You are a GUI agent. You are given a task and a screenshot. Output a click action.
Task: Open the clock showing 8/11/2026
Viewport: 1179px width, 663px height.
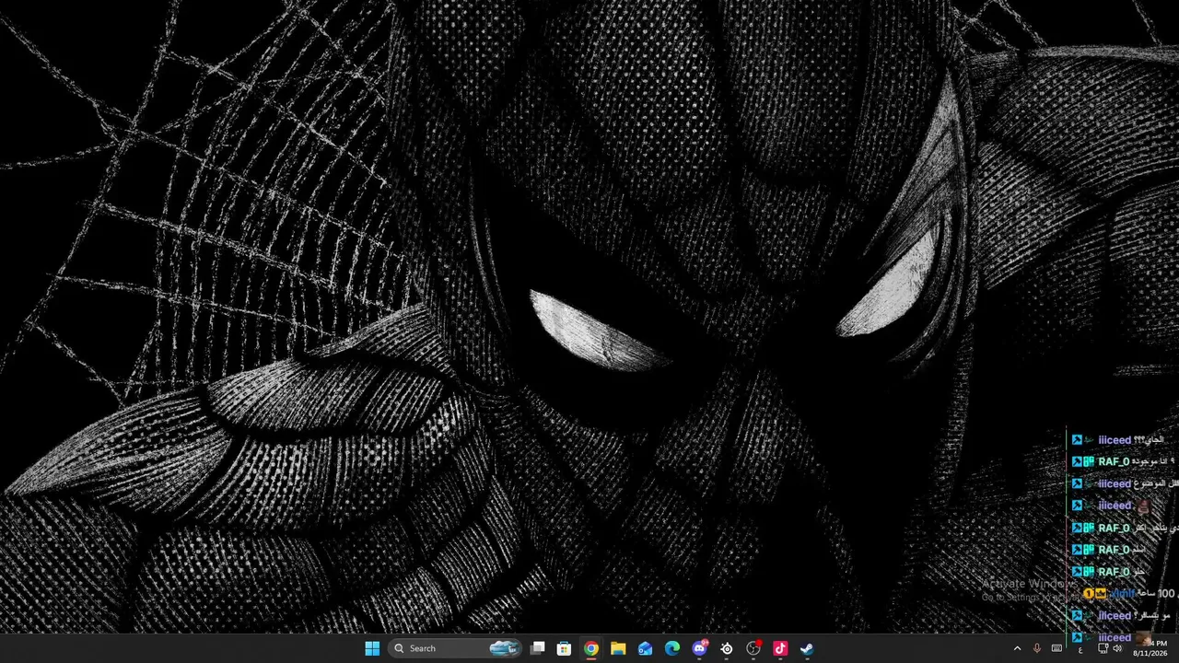point(1150,648)
